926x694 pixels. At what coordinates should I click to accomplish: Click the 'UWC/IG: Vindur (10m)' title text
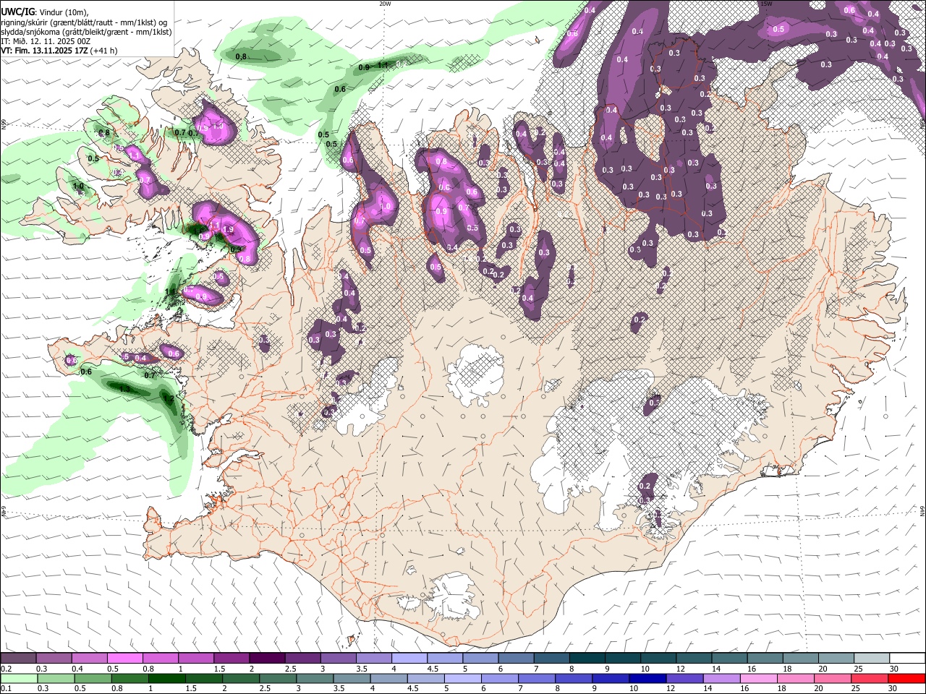click(x=45, y=12)
